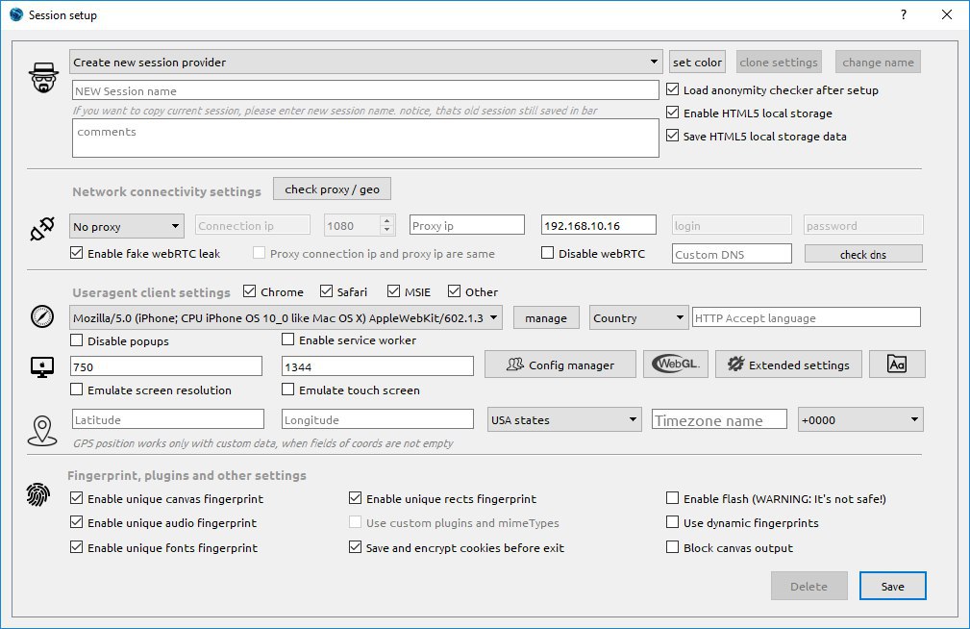
Task: Click the plug network connectivity icon
Action: click(x=42, y=229)
